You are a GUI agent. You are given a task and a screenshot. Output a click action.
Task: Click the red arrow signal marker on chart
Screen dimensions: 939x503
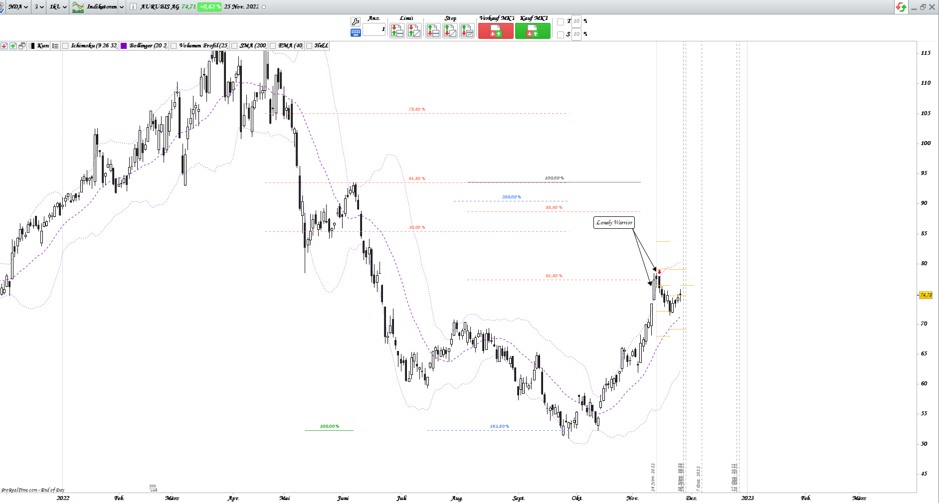tap(660, 272)
